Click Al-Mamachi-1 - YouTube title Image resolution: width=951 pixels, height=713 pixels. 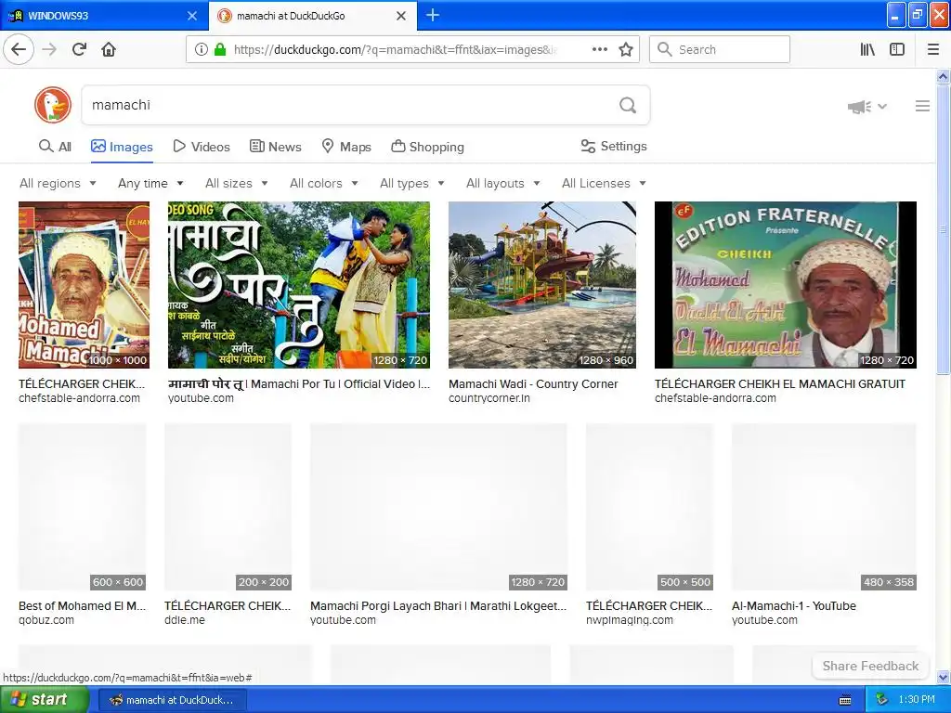click(x=794, y=605)
